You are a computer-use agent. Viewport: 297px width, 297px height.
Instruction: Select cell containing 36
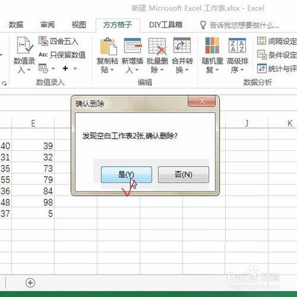[x=6, y=191]
